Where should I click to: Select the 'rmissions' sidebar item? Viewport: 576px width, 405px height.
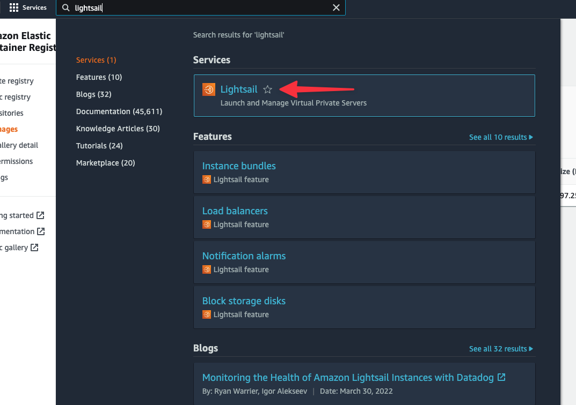tap(16, 162)
